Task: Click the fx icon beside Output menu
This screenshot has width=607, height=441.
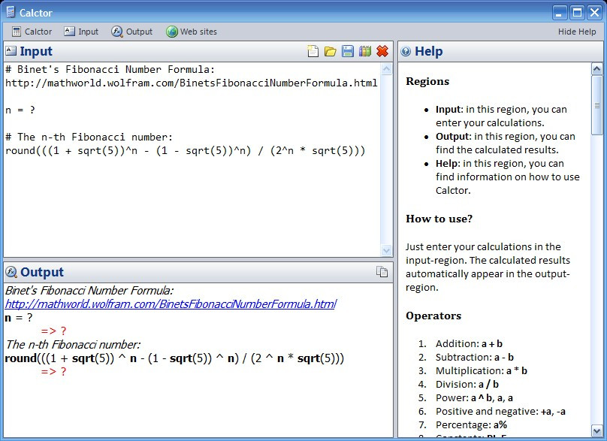Action: (x=117, y=32)
